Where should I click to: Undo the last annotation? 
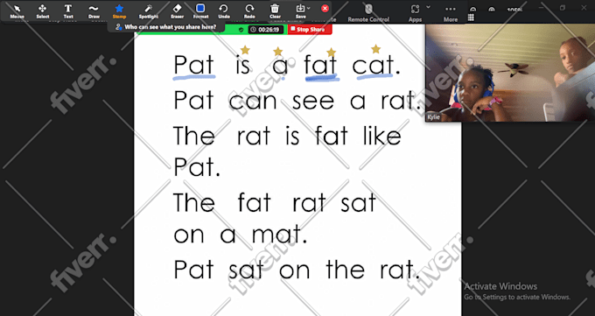[x=224, y=11]
